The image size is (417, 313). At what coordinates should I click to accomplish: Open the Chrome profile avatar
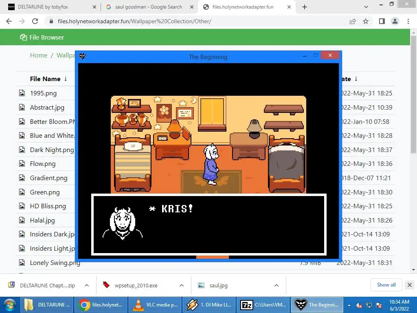coord(395,21)
